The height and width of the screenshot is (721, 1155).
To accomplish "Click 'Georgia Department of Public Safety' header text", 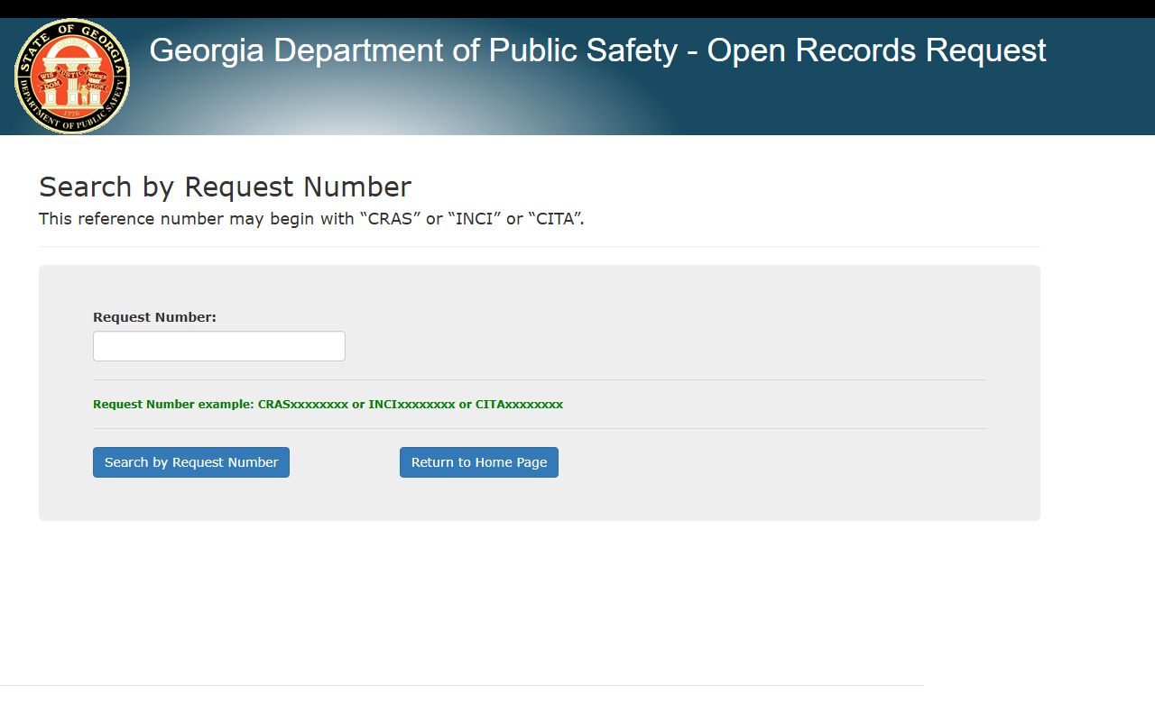I will click(412, 50).
